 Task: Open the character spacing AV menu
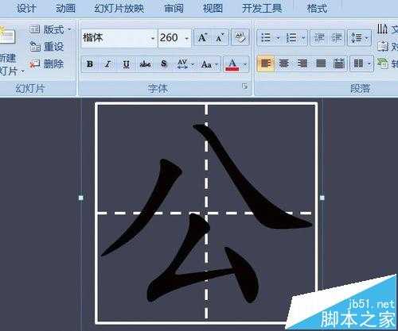185,64
